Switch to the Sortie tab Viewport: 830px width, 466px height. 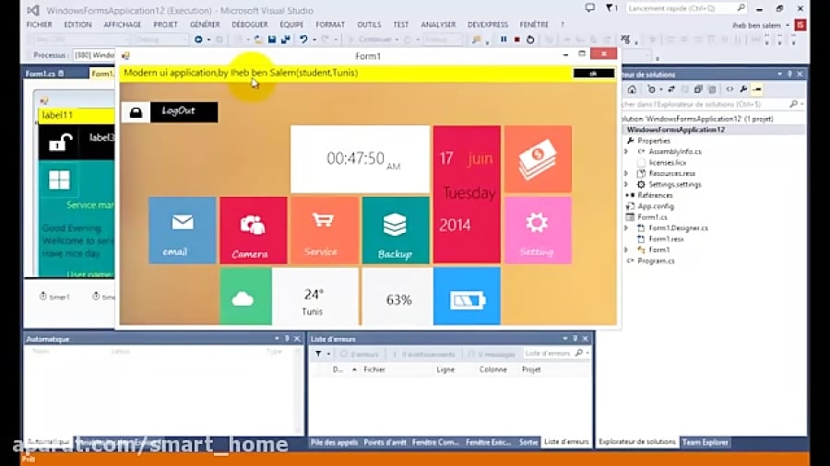coord(528,442)
